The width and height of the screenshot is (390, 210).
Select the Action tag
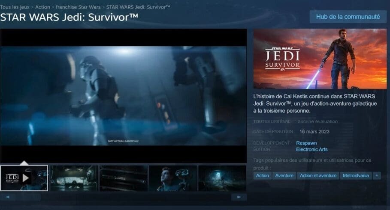tap(263, 175)
